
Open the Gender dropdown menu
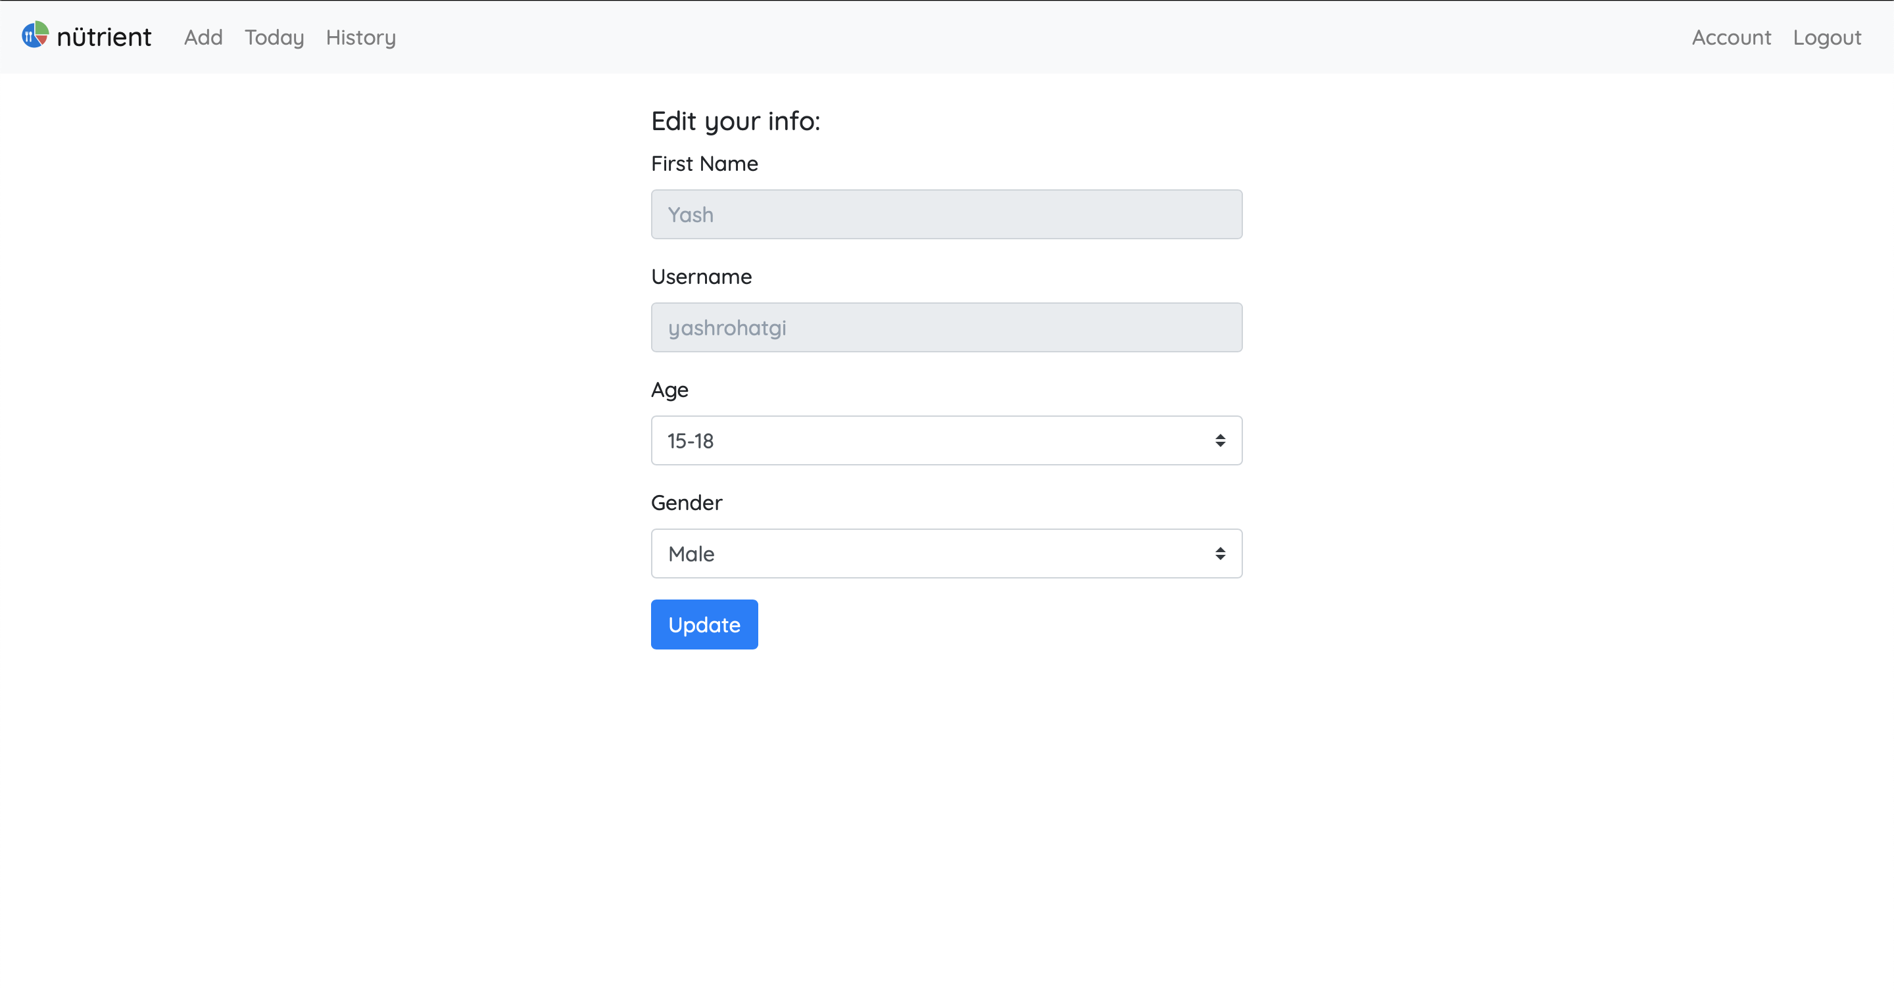pyautogui.click(x=946, y=554)
